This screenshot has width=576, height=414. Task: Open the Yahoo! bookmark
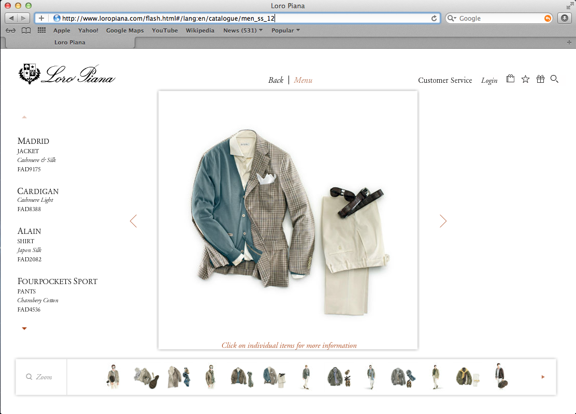pos(88,31)
